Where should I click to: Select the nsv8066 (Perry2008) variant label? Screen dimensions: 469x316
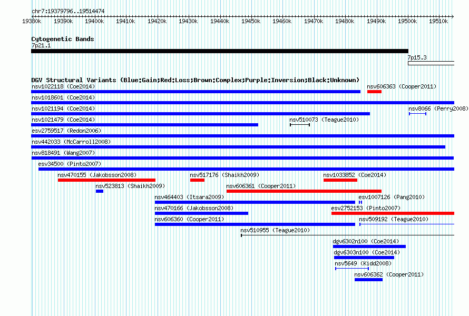[x=438, y=108]
